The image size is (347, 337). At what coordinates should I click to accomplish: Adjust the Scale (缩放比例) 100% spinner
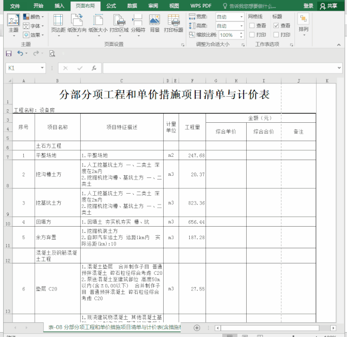[241, 35]
